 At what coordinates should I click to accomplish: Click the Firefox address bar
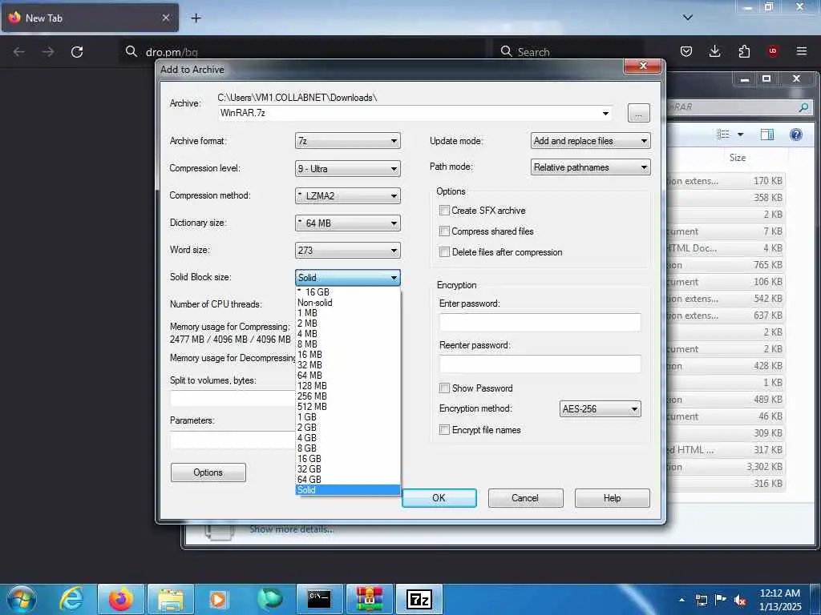pos(304,52)
